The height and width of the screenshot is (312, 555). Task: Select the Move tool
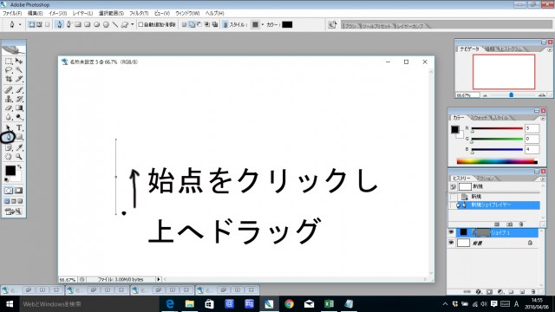tap(19, 62)
